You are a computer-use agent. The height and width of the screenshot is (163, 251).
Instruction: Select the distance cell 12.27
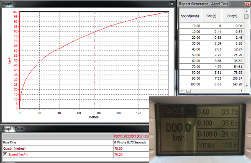click(232, 49)
